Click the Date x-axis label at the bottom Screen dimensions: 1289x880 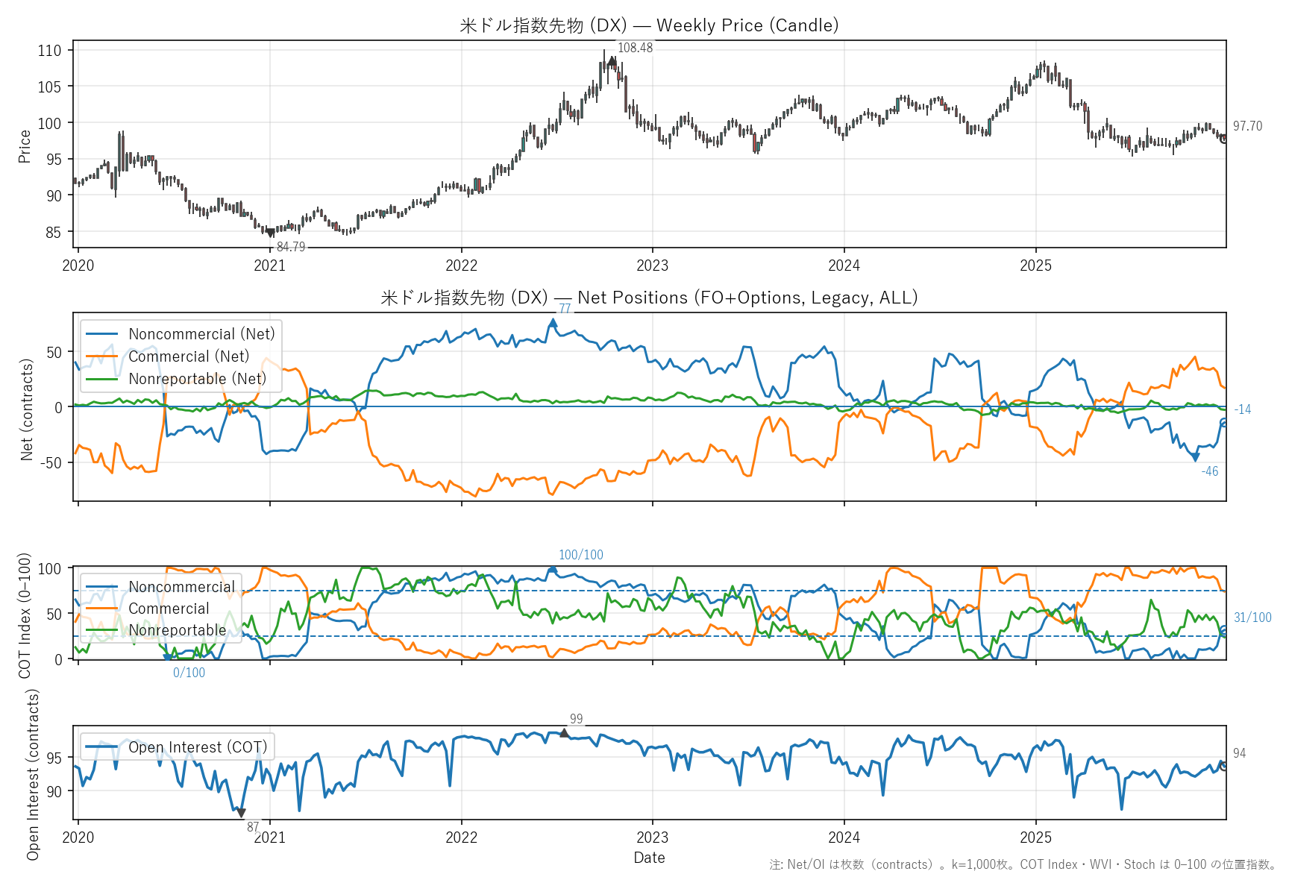(x=649, y=858)
